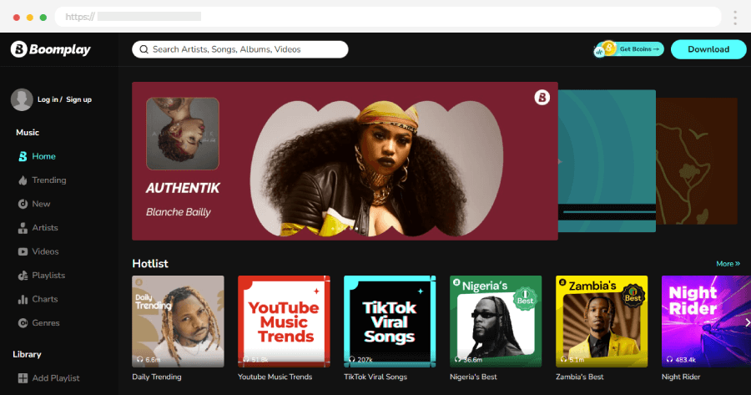This screenshot has width=751, height=395.
Task: Click the Get Bcoins button
Action: point(630,49)
